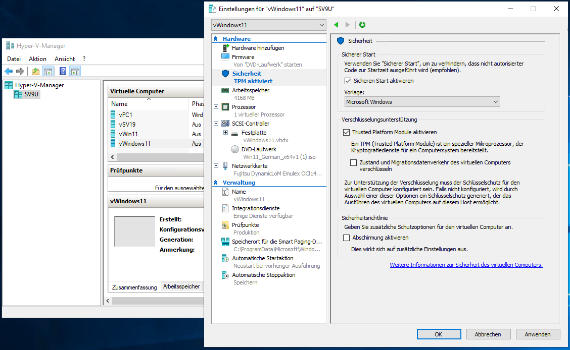Select the Sicherheit shield icon in hardware list
The width and height of the screenshot is (570, 350).
click(224, 72)
